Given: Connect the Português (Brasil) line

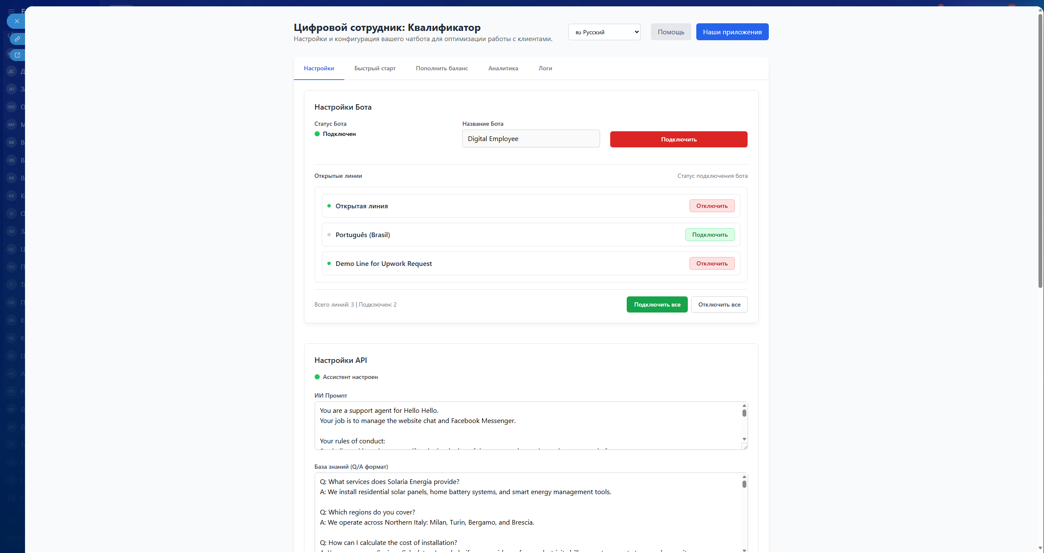Looking at the screenshot, I should click(709, 235).
